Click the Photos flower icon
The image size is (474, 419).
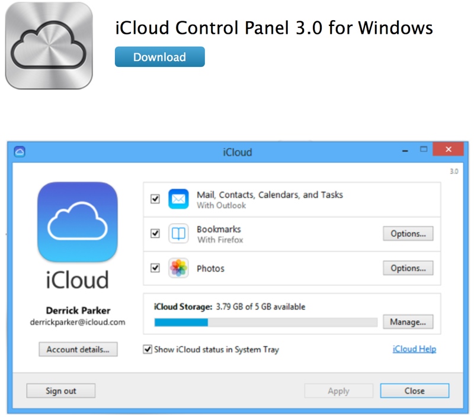(x=178, y=267)
